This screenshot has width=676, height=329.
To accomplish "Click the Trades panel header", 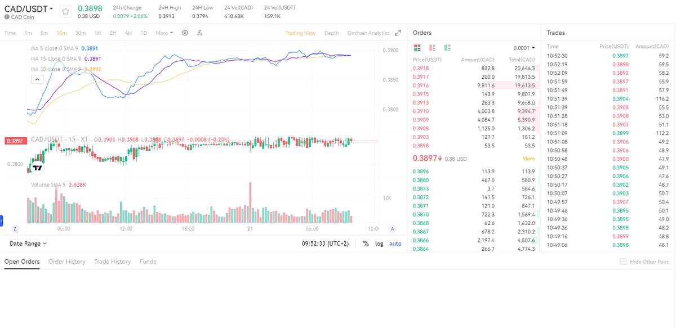I will pyautogui.click(x=556, y=33).
